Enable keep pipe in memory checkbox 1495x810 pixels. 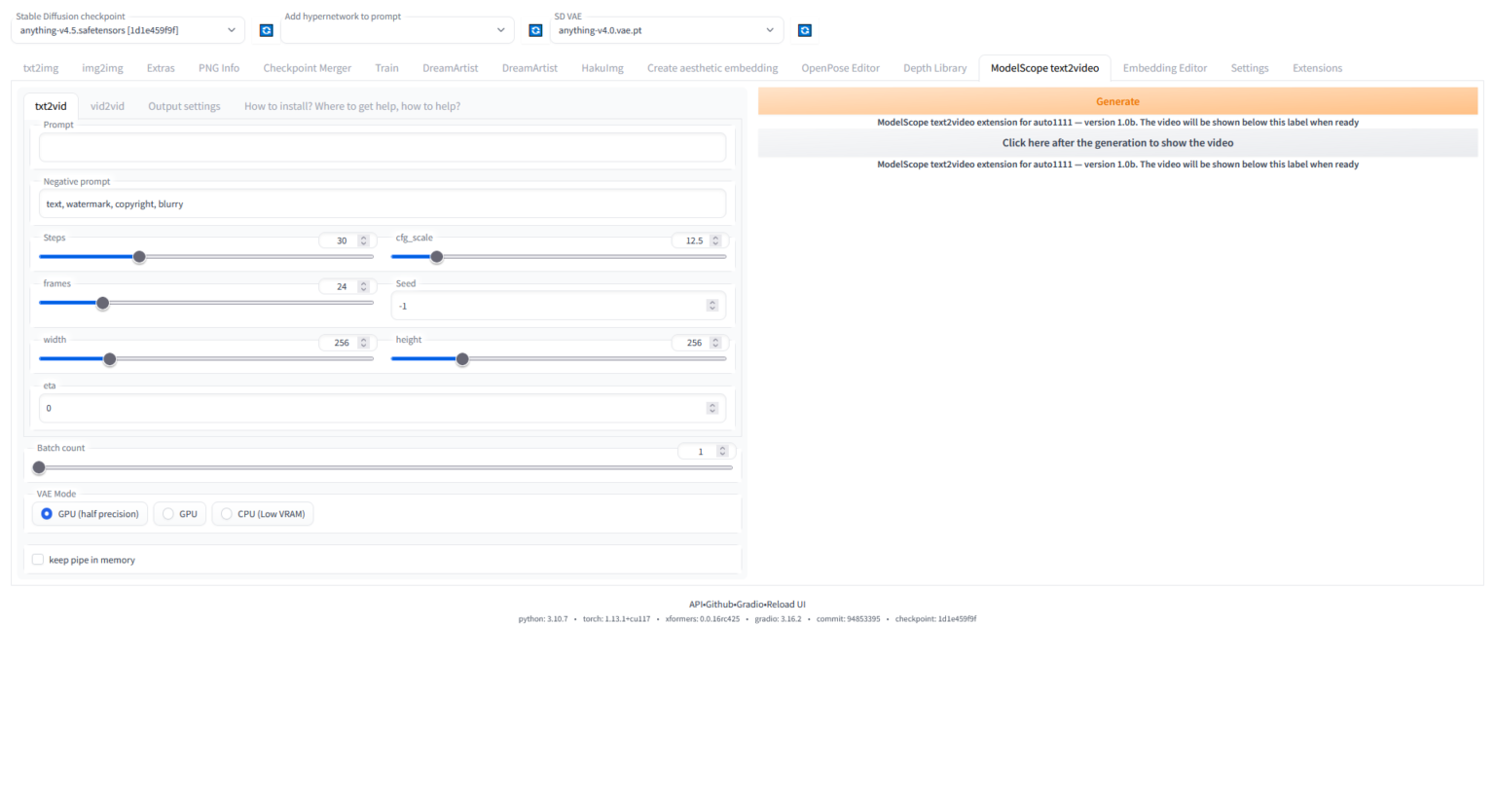[38, 560]
